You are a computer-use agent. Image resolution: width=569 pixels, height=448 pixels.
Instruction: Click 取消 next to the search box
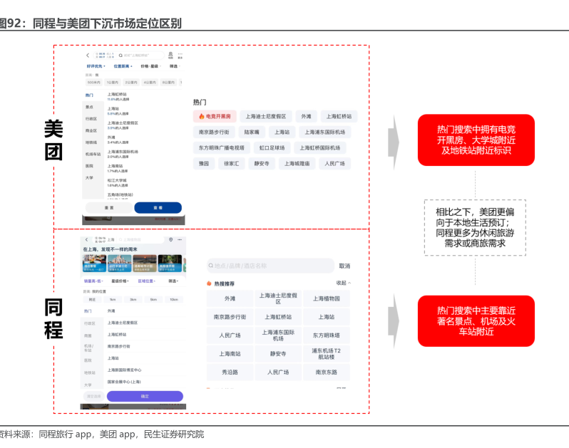click(x=344, y=266)
